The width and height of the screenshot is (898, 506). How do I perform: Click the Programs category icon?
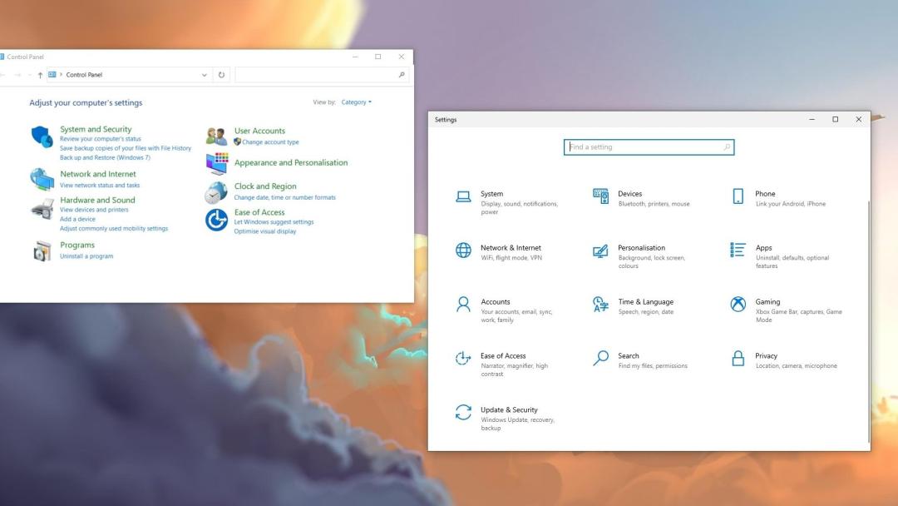click(42, 251)
